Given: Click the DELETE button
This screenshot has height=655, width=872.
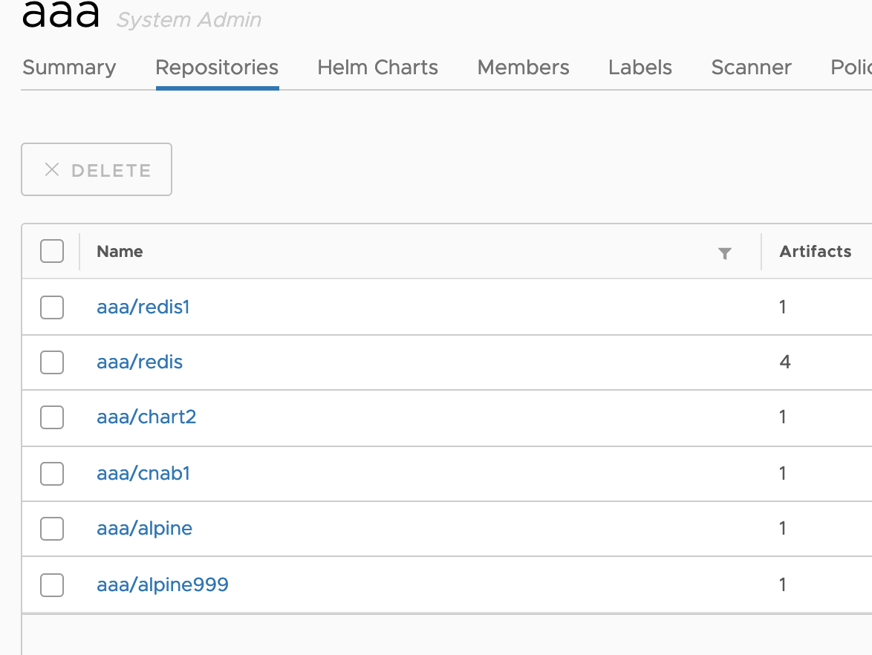Looking at the screenshot, I should (x=96, y=169).
